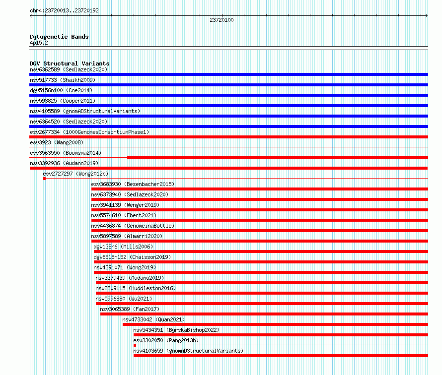Click right arrow end of coordinate ruler
The width and height of the screenshot is (442, 375).
[x=427, y=15]
